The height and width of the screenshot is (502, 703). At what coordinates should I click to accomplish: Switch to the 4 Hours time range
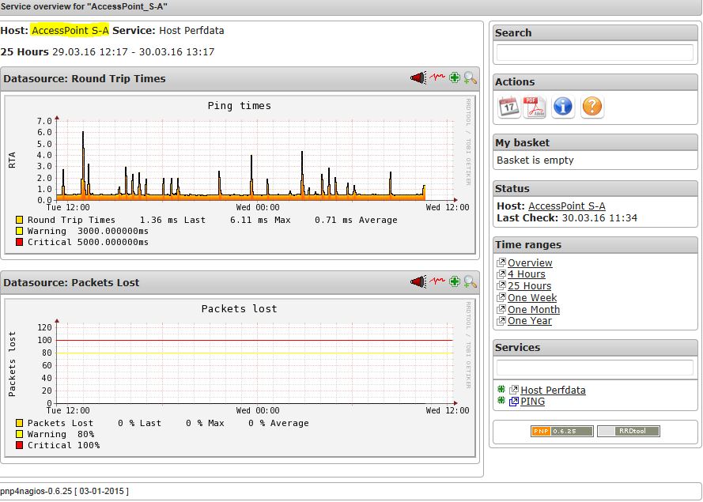526,274
